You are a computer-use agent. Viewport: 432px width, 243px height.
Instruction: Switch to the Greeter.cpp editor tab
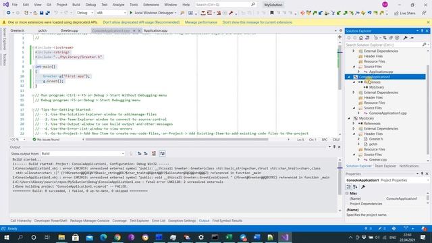click(70, 30)
